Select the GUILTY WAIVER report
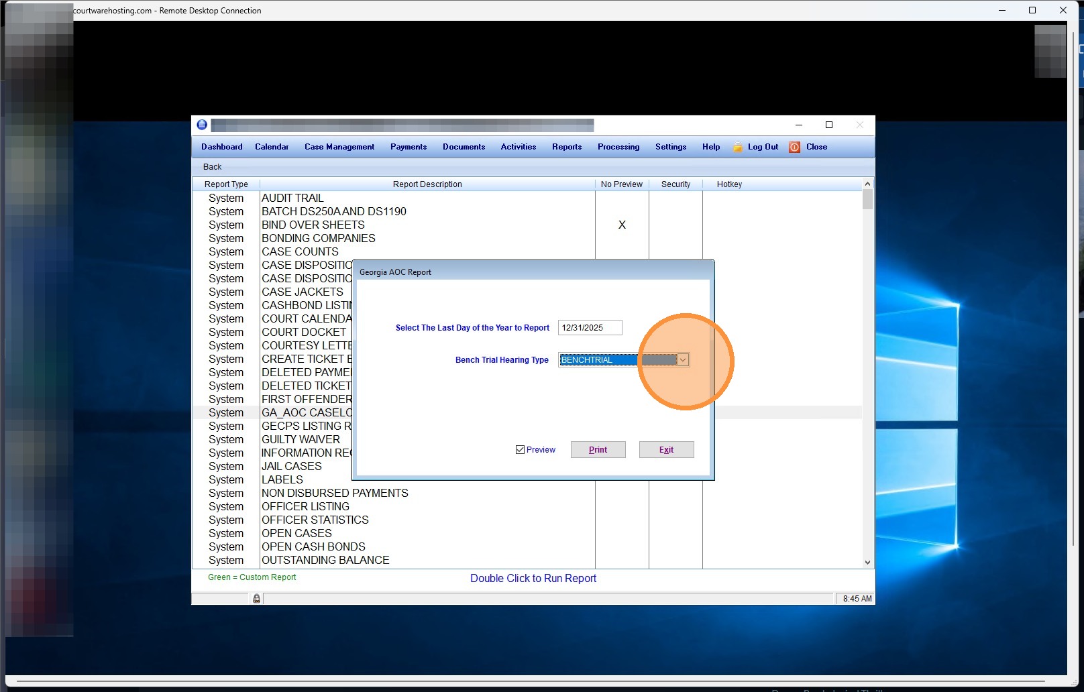This screenshot has height=692, width=1084. pyautogui.click(x=301, y=439)
